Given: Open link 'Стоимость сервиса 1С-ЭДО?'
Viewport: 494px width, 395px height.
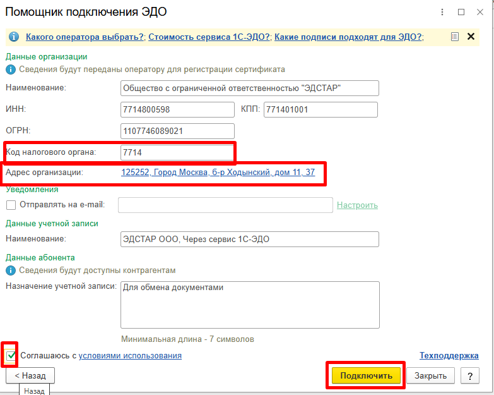Looking at the screenshot, I should point(209,37).
